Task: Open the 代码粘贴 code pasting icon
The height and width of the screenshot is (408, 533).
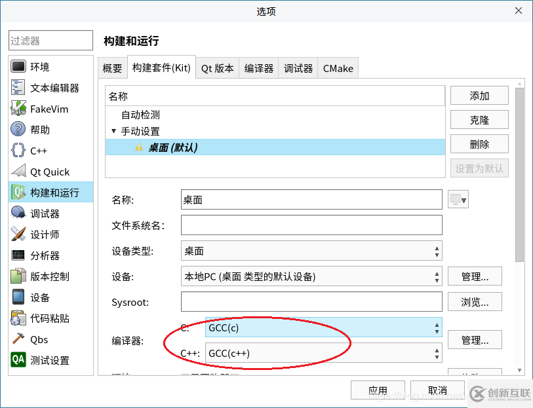Action: click(18, 318)
